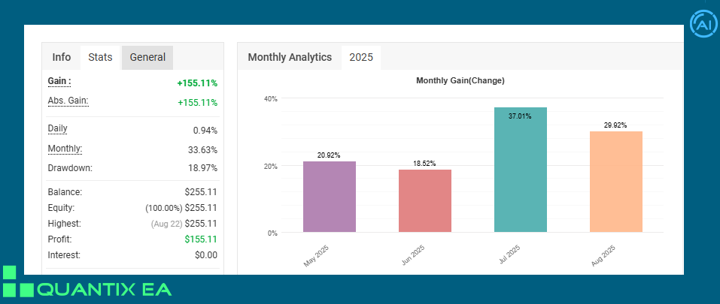Click the QUANTIX EA brand text
Screen dimensions: 720x304
tap(104, 289)
